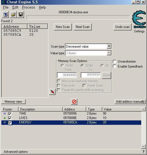
Task: Click the 2 Bytes type of LIVES
Action: click(x=92, y=118)
